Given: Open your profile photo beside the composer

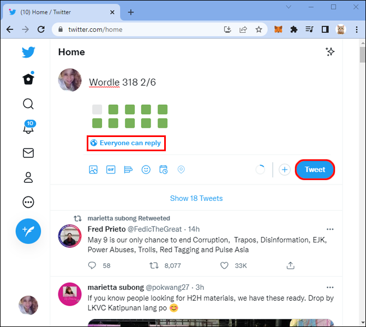Looking at the screenshot, I should [70, 80].
